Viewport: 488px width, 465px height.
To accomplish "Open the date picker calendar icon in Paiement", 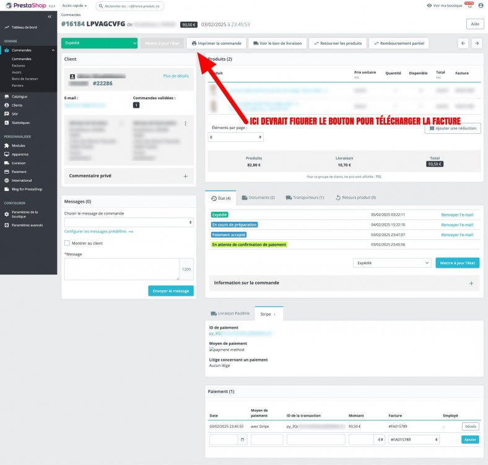I will (x=242, y=440).
